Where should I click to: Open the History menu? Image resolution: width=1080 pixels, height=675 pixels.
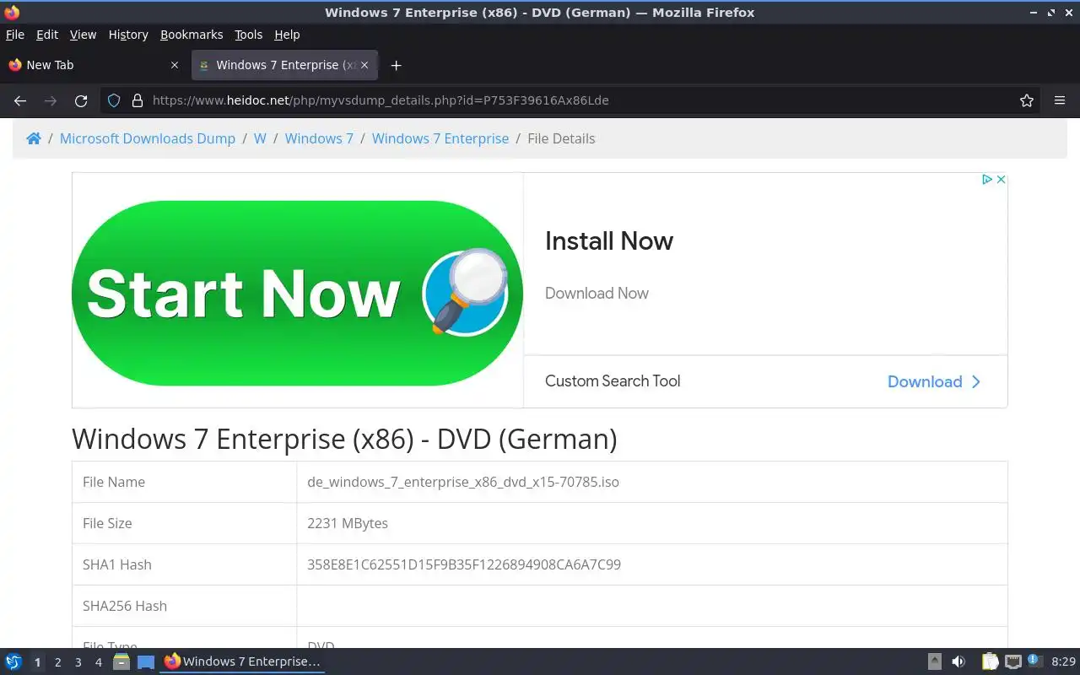click(x=128, y=35)
